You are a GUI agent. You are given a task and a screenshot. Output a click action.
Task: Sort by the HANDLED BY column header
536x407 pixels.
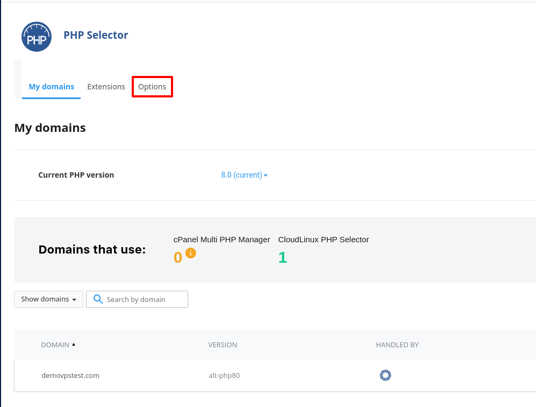point(397,345)
